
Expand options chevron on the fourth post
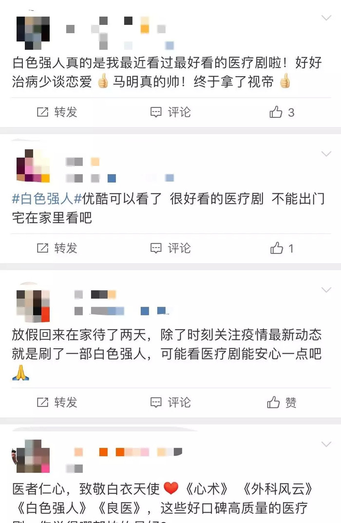(326, 444)
